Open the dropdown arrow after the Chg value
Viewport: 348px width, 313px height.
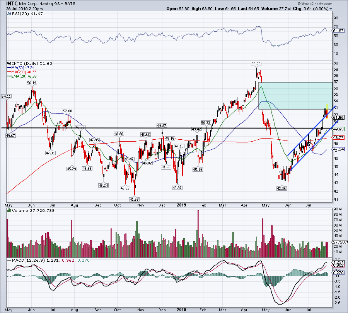point(331,9)
